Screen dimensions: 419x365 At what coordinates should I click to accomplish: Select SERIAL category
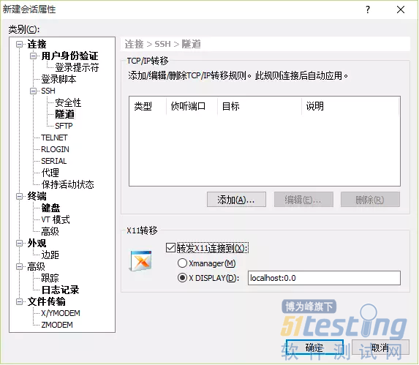pyautogui.click(x=54, y=161)
